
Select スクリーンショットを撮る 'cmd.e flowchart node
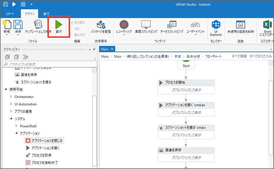(x=186, y=132)
